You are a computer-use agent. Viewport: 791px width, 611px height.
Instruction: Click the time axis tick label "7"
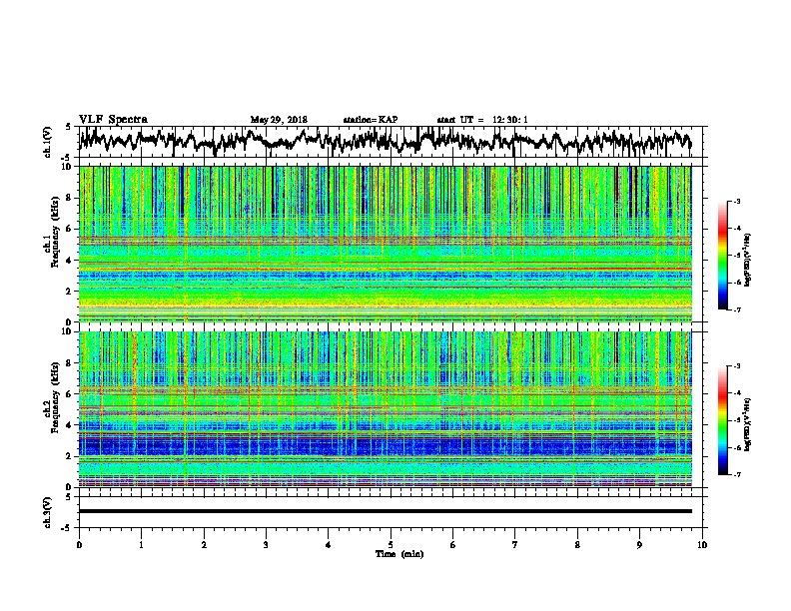(515, 545)
